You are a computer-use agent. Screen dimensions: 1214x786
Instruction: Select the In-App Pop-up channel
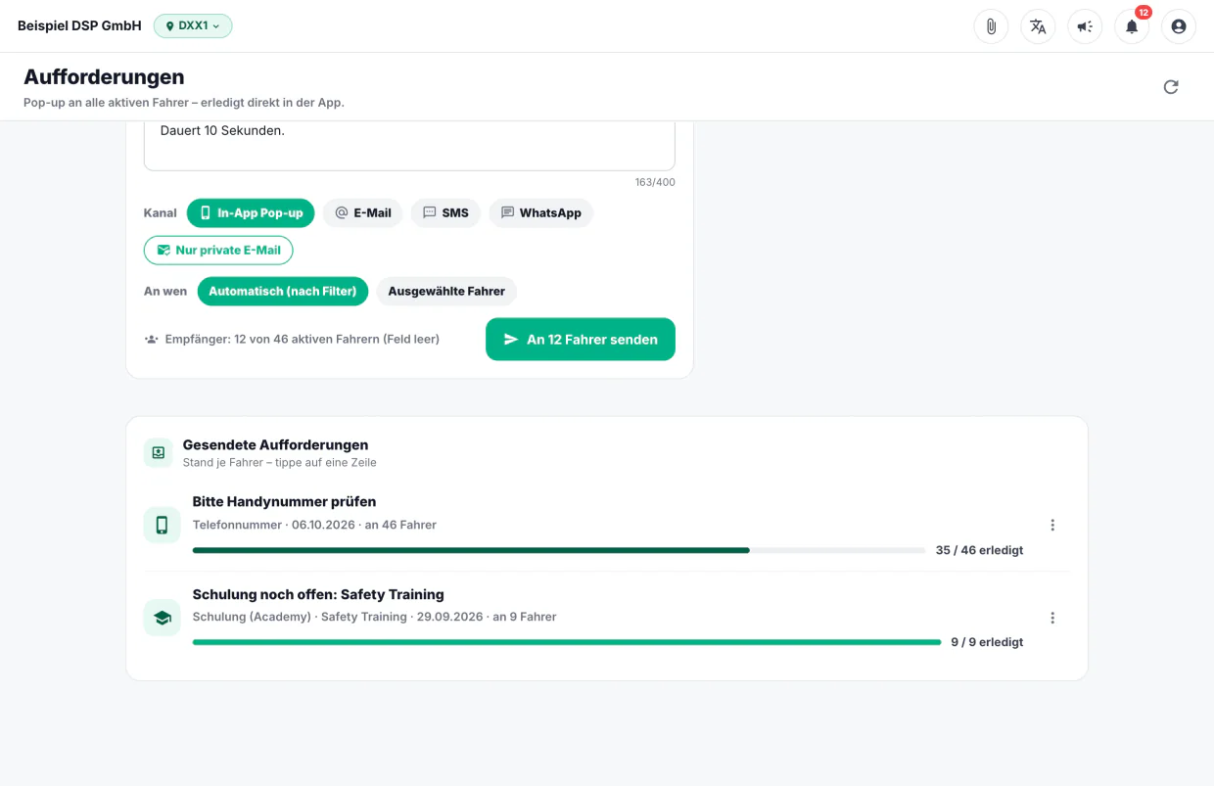click(251, 212)
